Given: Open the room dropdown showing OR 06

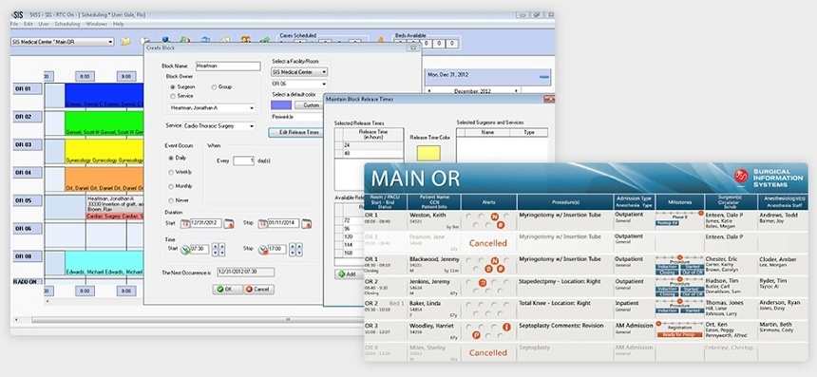Looking at the screenshot, I should [x=299, y=84].
